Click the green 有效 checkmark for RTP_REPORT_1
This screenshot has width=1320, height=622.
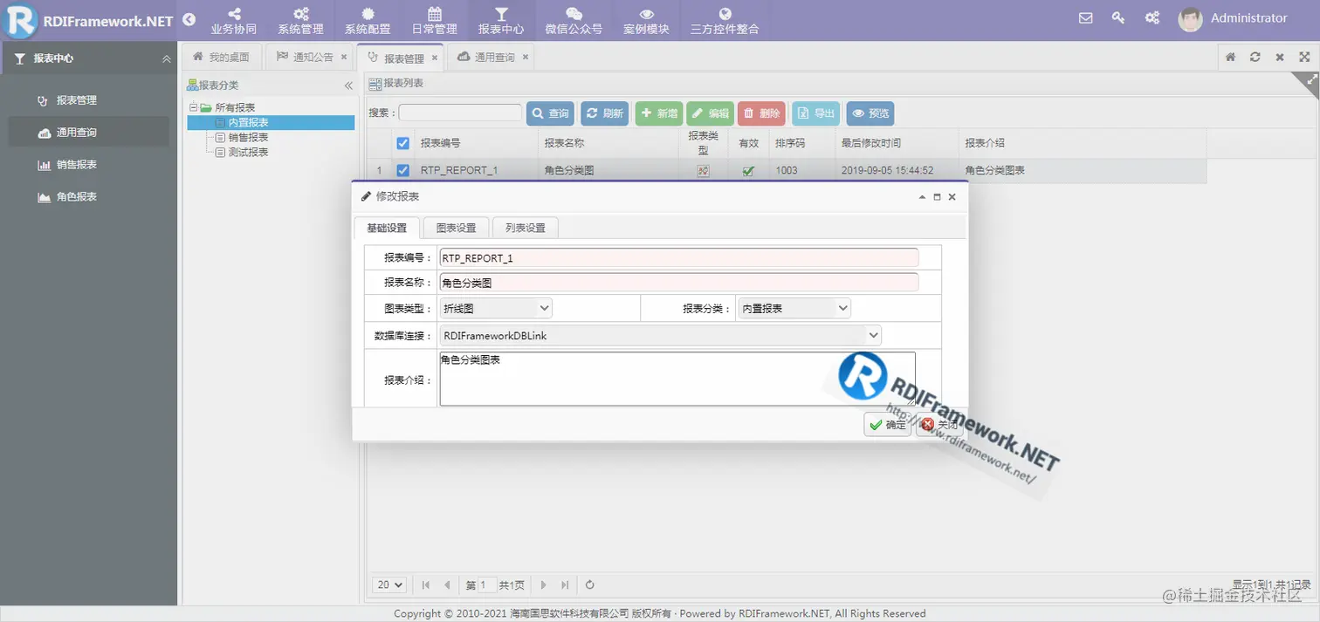point(747,171)
